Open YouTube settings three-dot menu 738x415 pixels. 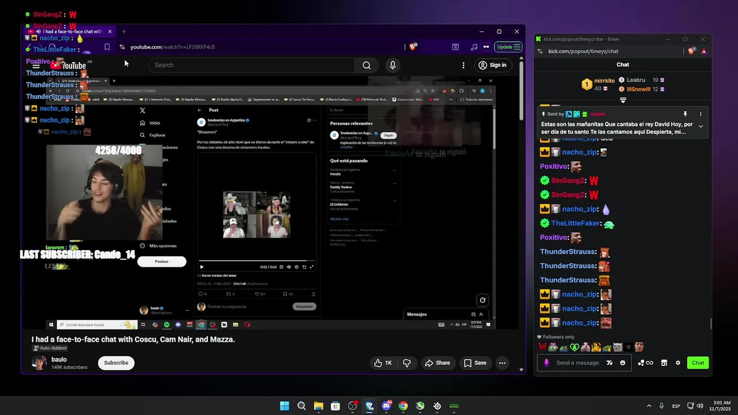pos(463,65)
